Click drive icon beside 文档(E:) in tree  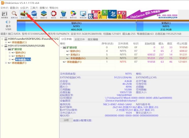pos(13,56)
